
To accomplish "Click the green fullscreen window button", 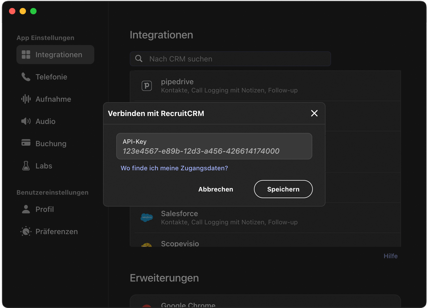I will click(33, 11).
